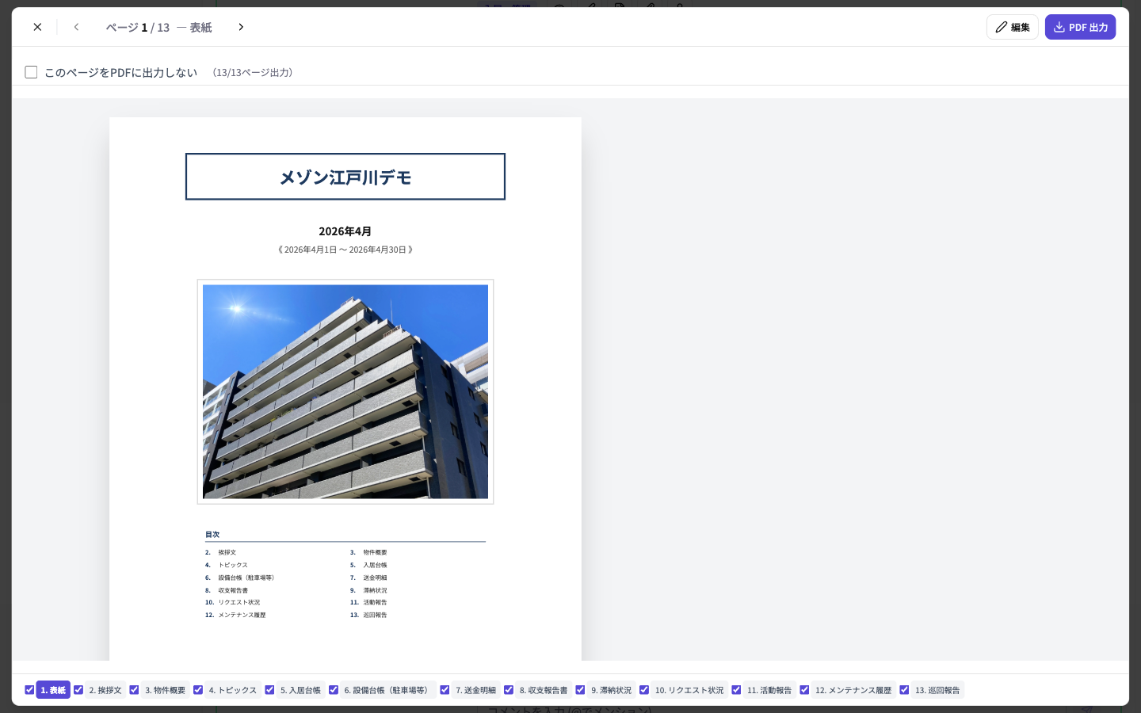Click table of contents entry 5. 入居台帳
Screen dimensions: 1141x713
coord(368,565)
